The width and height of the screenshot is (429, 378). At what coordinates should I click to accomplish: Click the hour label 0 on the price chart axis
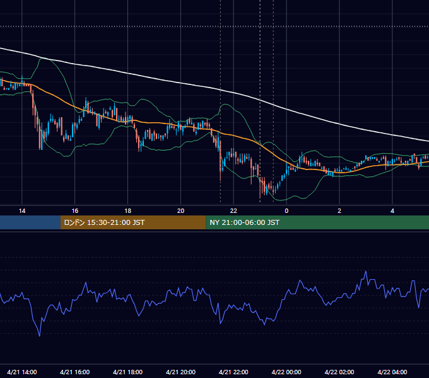[286, 211]
